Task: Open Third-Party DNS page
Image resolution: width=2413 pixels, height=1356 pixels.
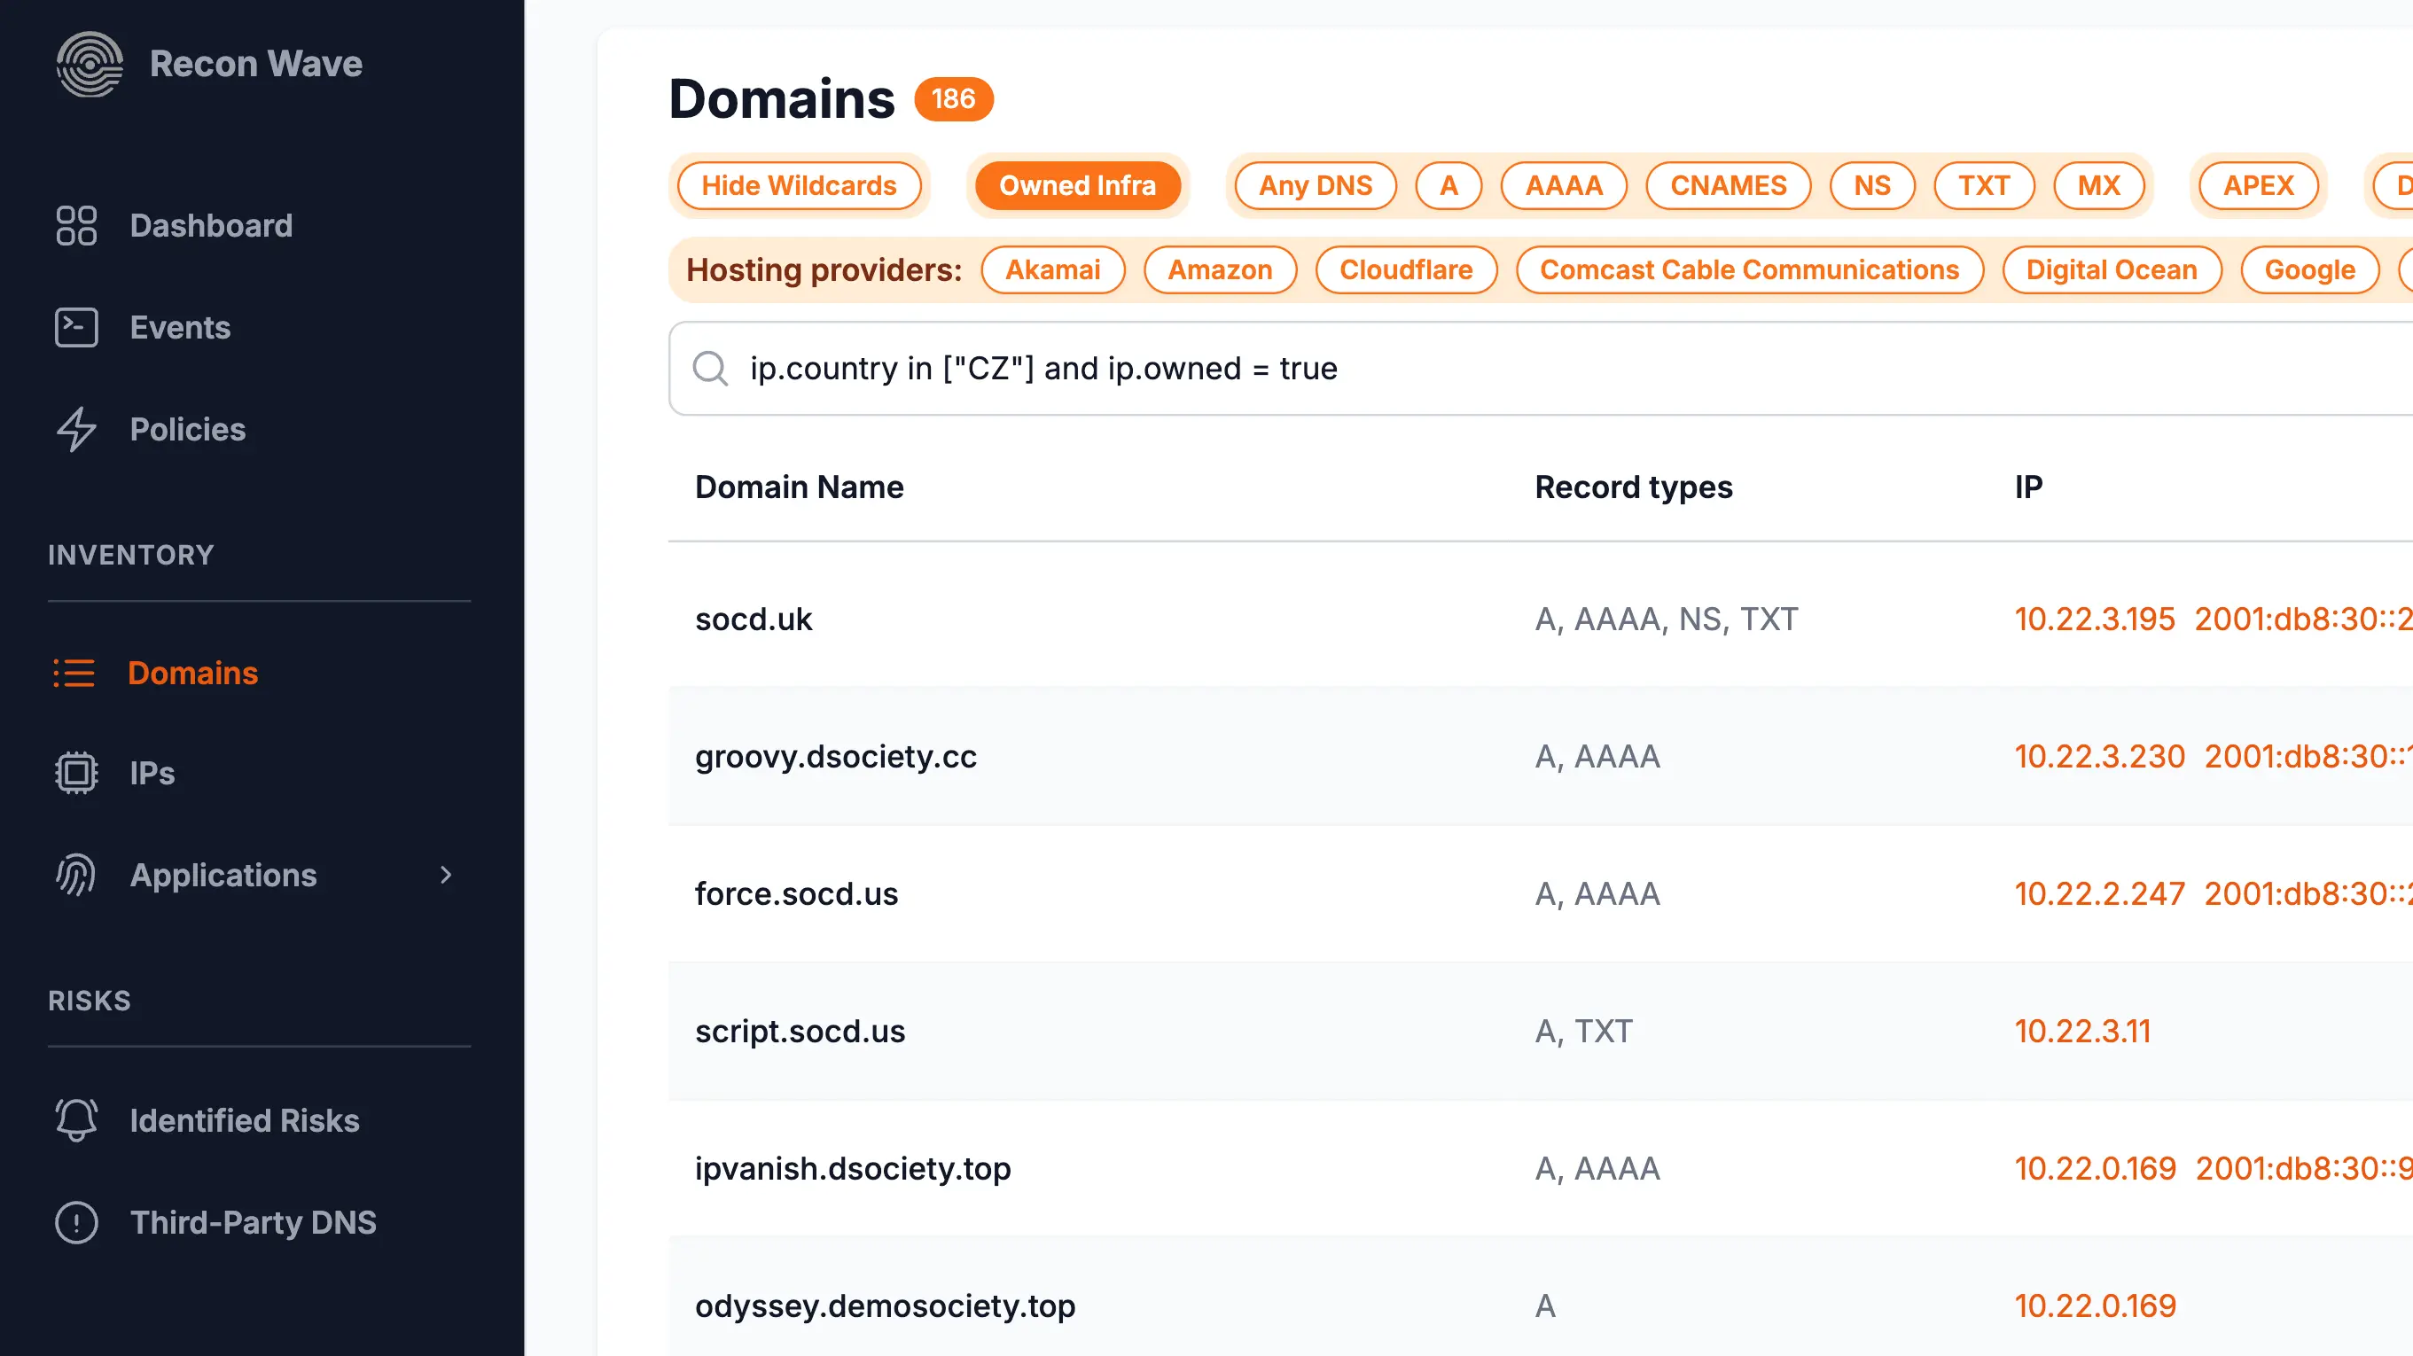Action: click(253, 1223)
